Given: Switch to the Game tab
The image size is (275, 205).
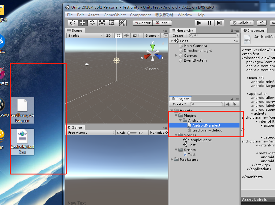Looking at the screenshot, I should (x=75, y=128).
